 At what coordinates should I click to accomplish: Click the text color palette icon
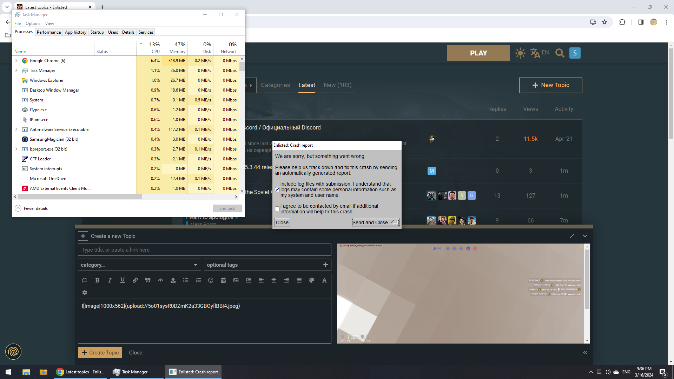click(x=311, y=280)
